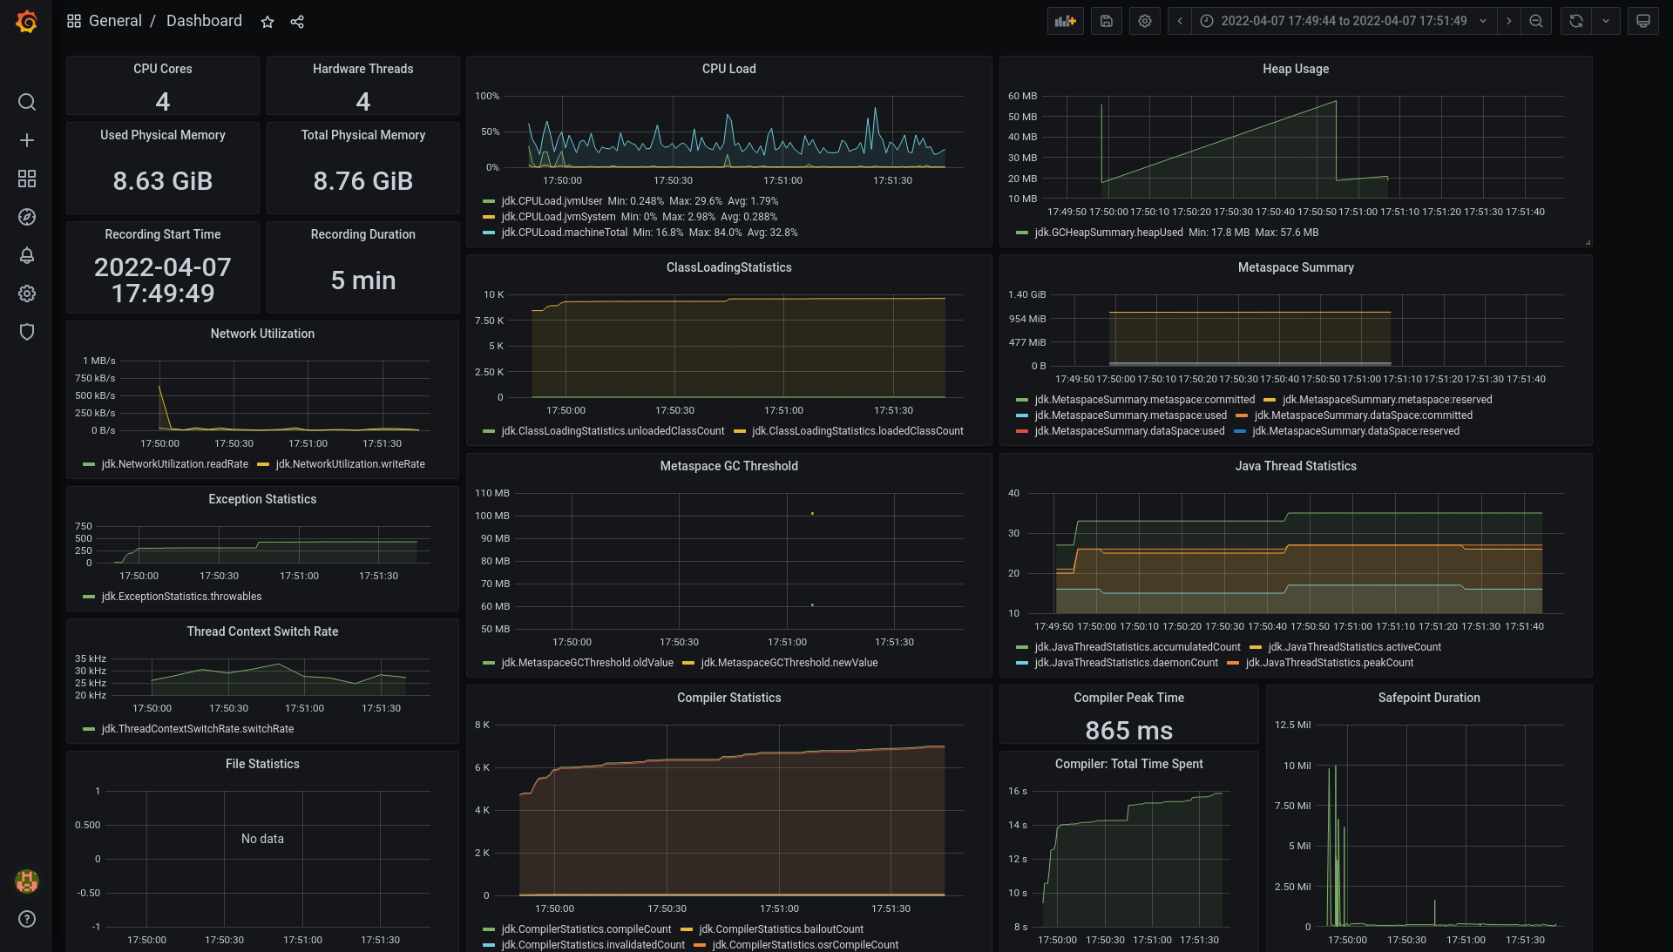Screen dimensions: 1673x952
Task: Expand the auto-refresh interval dropdown
Action: pyautogui.click(x=1606, y=20)
